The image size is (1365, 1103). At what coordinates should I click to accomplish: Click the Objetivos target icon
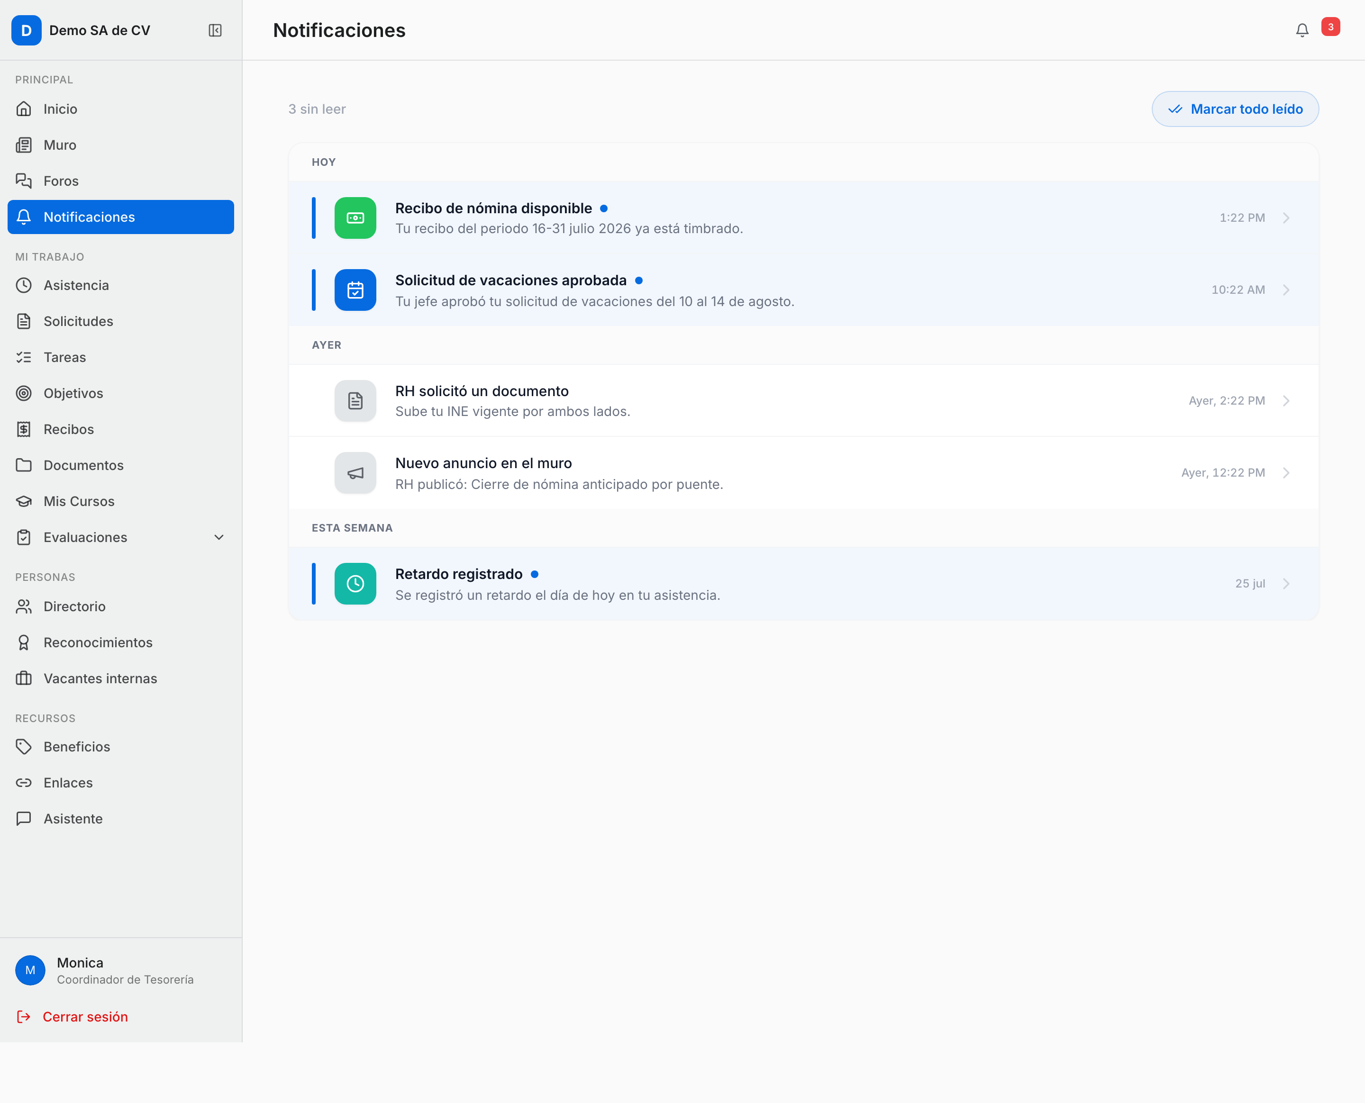[x=24, y=393]
